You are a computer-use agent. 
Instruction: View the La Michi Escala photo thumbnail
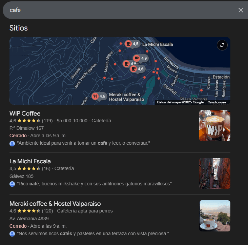tap(214, 173)
